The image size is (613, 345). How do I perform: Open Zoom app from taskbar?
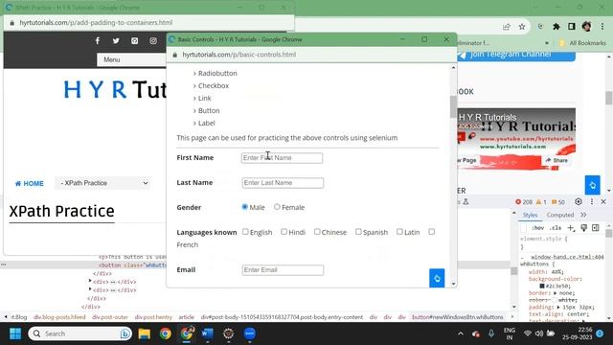(x=249, y=333)
